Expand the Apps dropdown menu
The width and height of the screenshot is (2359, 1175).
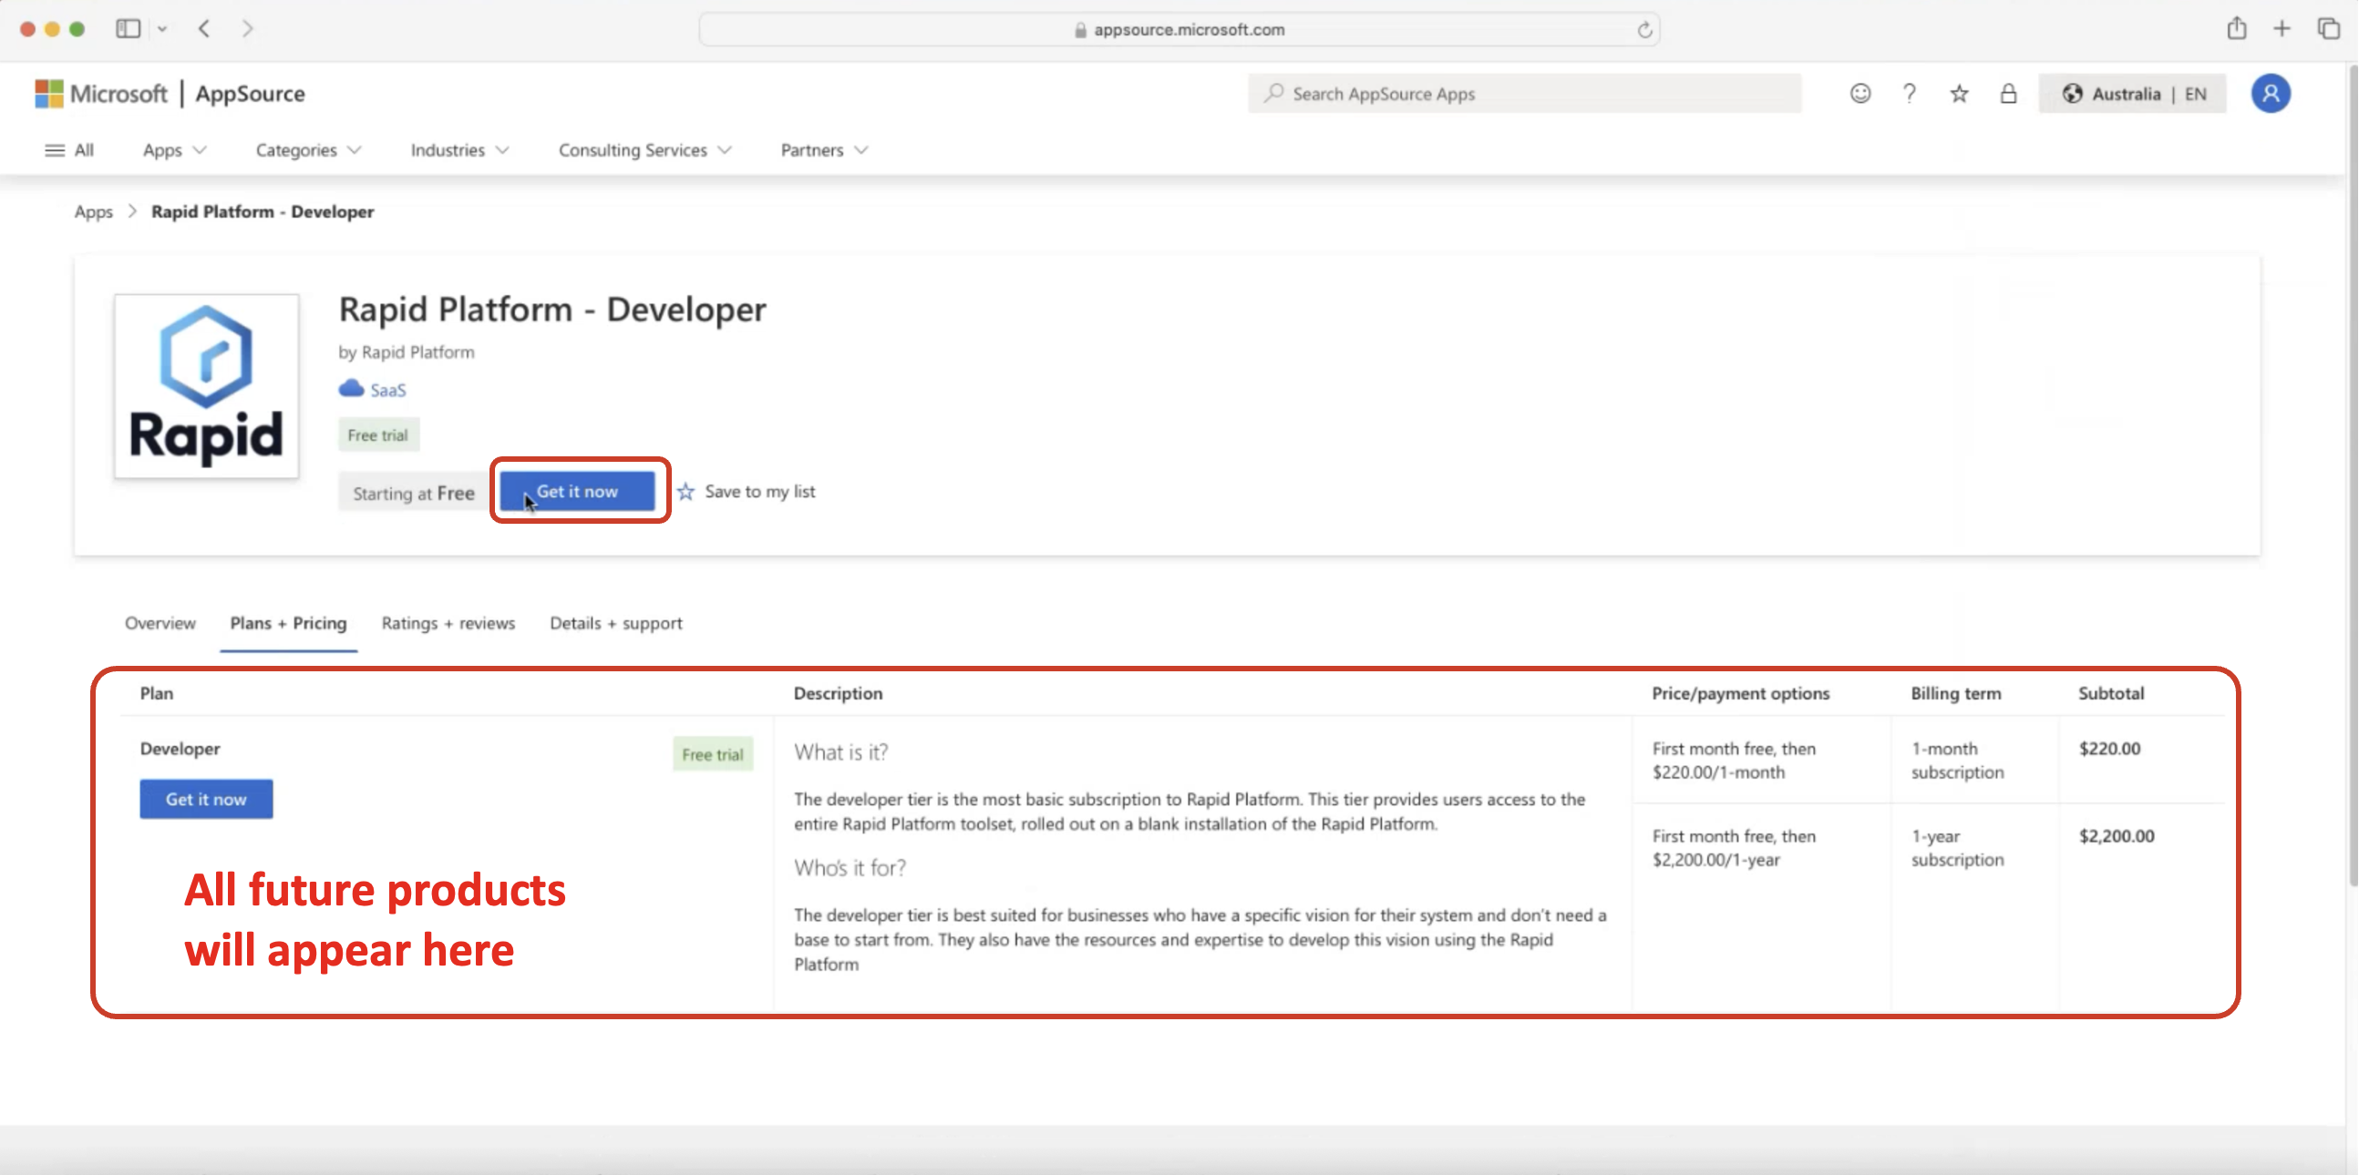[173, 148]
